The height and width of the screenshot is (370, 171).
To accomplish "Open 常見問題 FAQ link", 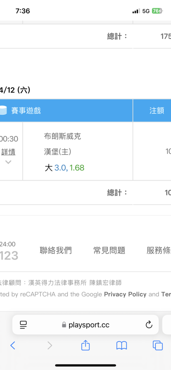I will (x=109, y=250).
